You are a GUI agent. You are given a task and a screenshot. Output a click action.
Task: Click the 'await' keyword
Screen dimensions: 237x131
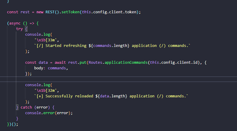point(60,63)
